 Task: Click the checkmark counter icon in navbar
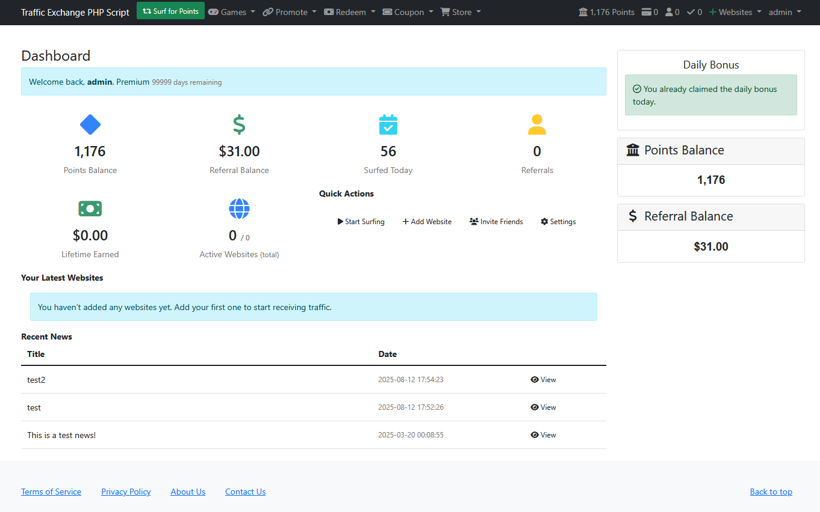tap(691, 12)
